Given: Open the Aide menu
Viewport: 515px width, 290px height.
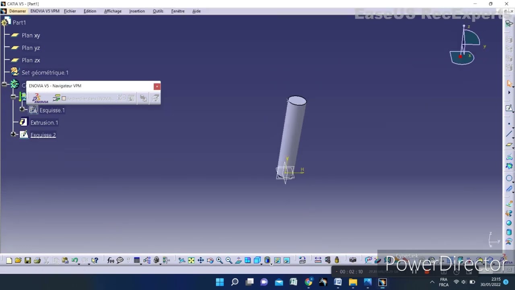Looking at the screenshot, I should click(196, 11).
